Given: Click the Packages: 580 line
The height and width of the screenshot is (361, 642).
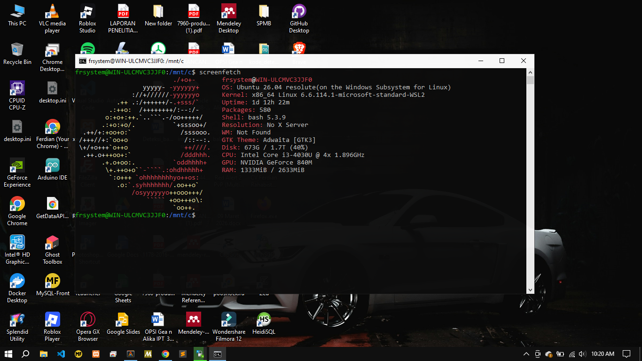Looking at the screenshot, I should 246,110.
